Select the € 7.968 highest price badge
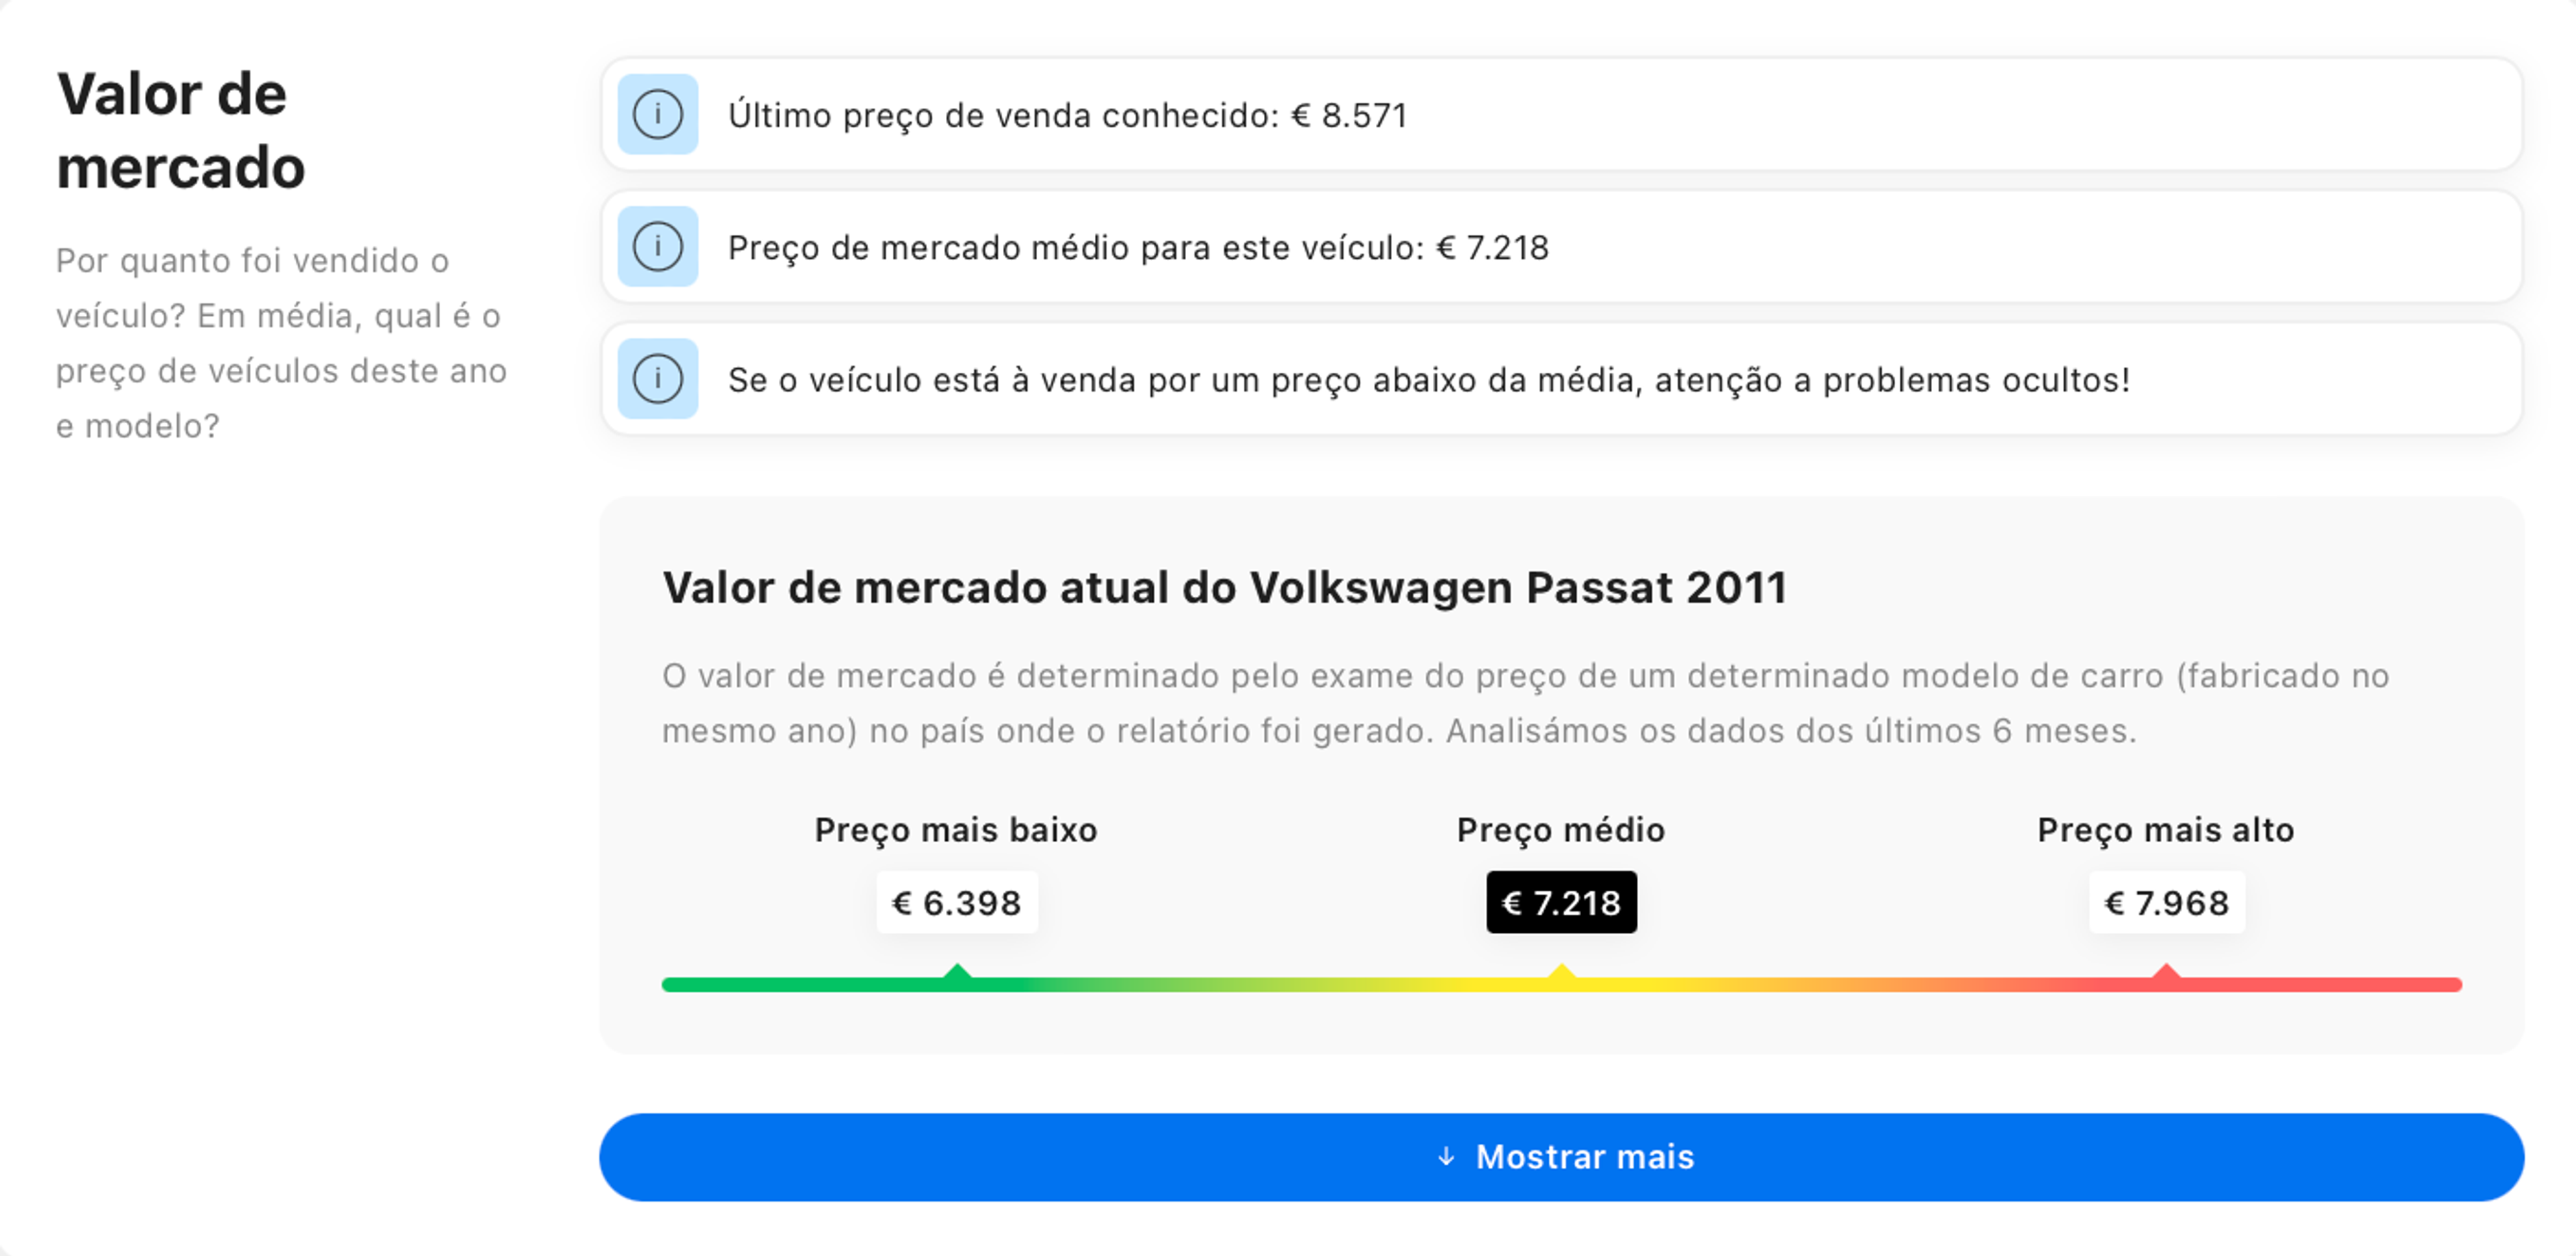Screen dimensions: 2576x1256 click(2166, 902)
